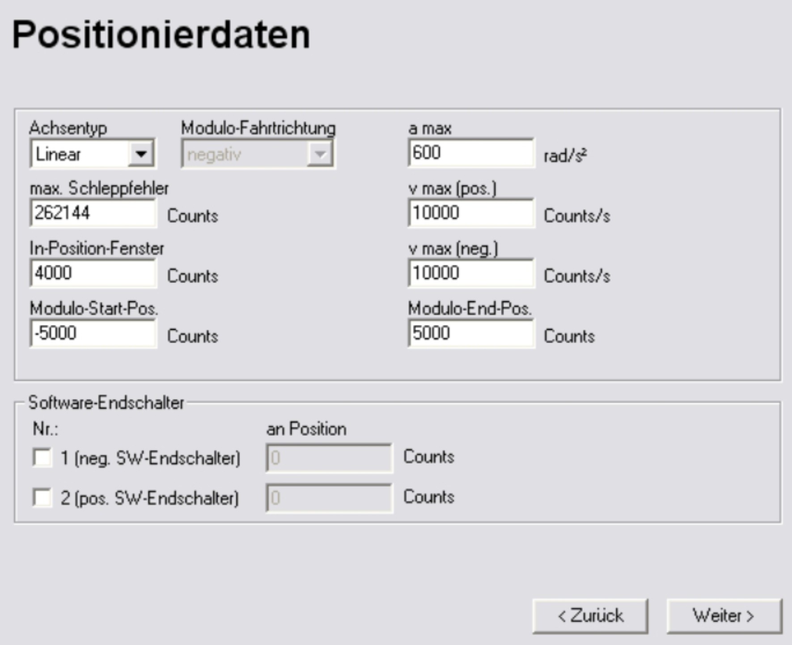792x645 pixels.
Task: Select the In-Position-Fenster input box
Action: tap(93, 273)
